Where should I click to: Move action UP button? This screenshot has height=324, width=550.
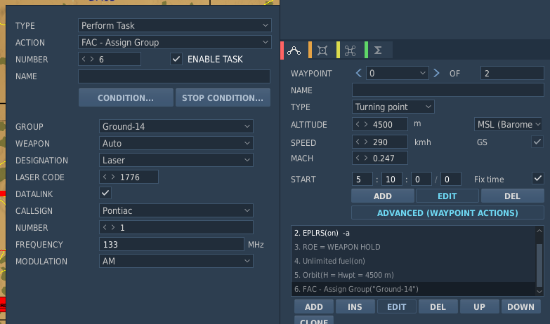(x=480, y=306)
